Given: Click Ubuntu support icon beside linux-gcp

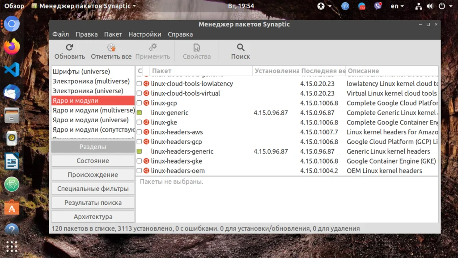Looking at the screenshot, I should click(146, 103).
